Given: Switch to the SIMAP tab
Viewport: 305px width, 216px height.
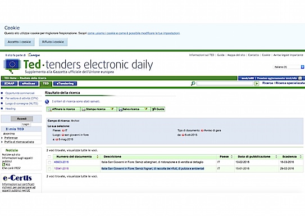Looking at the screenshot, I should [x=10, y=84].
